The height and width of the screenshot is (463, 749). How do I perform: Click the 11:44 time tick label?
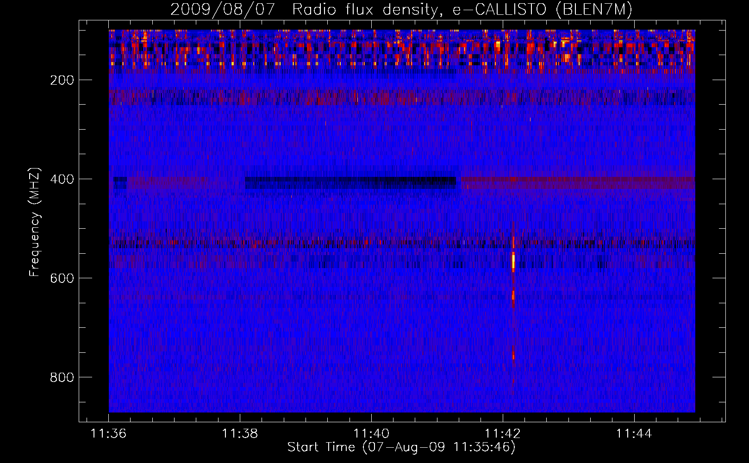tap(634, 433)
